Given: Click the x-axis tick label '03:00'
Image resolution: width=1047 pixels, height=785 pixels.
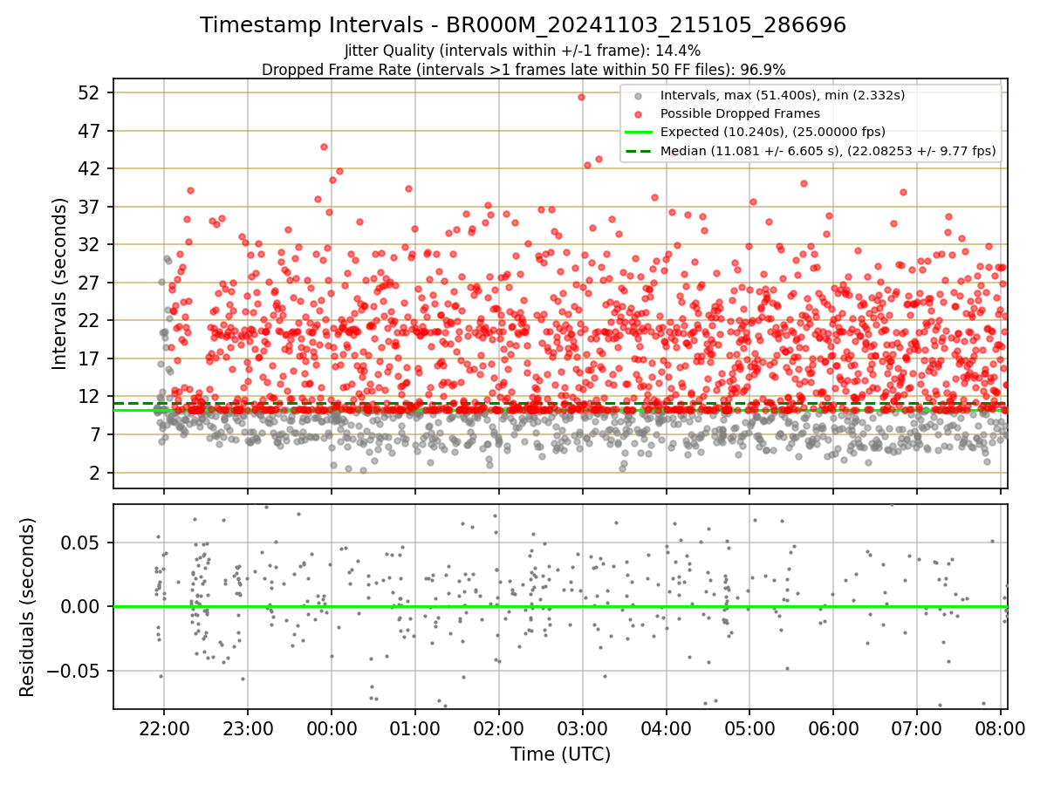Looking at the screenshot, I should (582, 728).
